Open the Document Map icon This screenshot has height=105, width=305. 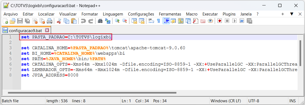tap(181, 21)
